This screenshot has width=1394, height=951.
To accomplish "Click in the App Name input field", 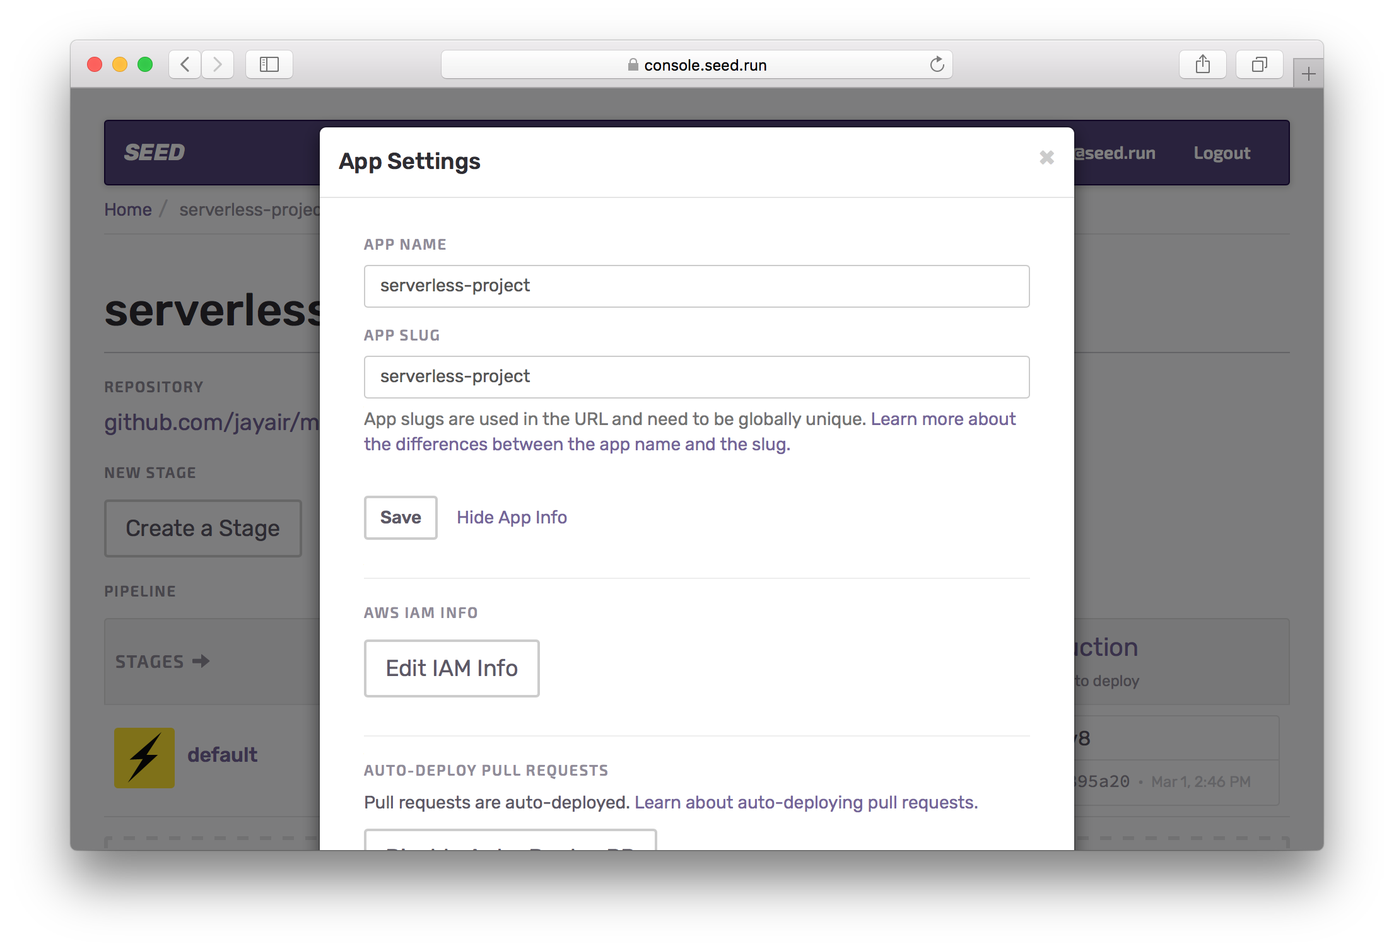I will [x=696, y=286].
